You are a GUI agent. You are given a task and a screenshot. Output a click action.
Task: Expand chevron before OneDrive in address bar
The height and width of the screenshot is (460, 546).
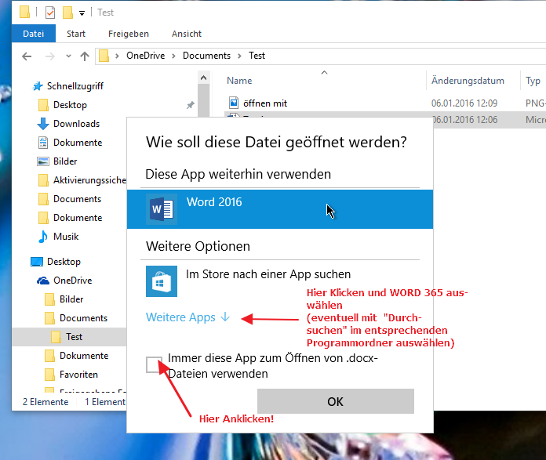click(118, 56)
